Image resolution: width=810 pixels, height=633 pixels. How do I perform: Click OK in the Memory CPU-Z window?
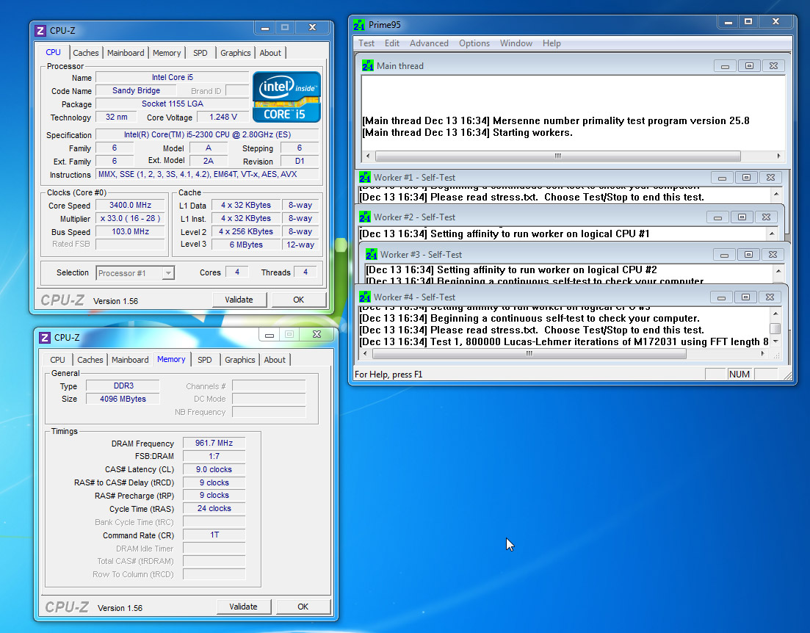(x=303, y=607)
